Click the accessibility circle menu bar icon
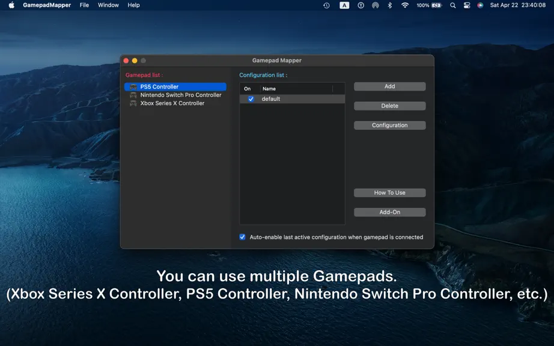 (361, 5)
